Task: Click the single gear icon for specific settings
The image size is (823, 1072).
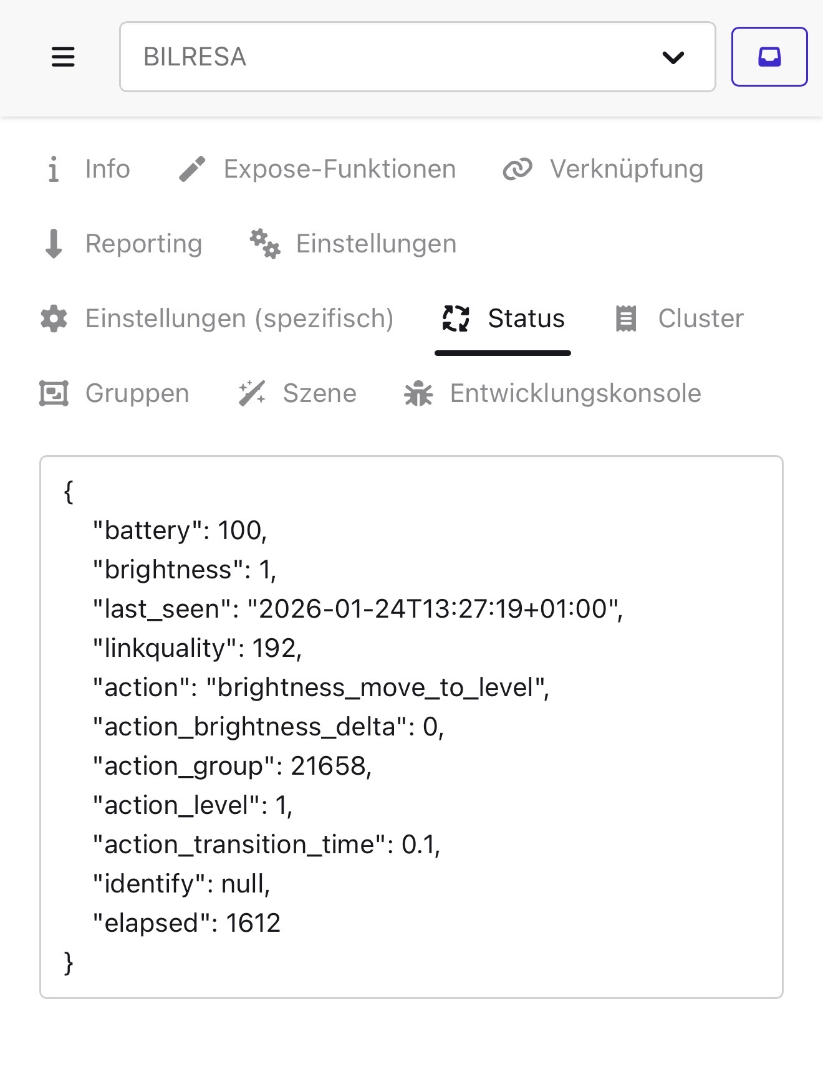Action: point(54,318)
